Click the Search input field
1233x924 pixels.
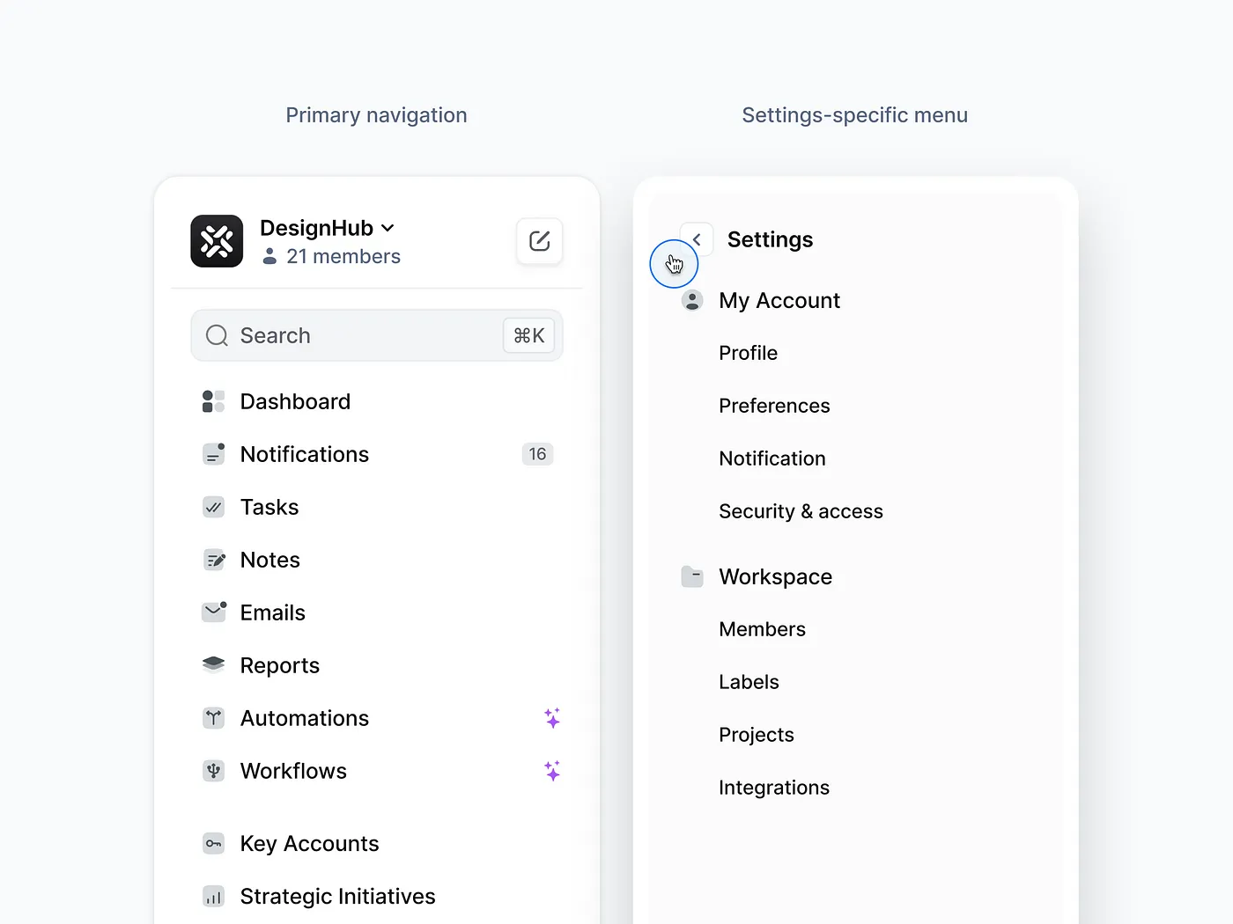[x=377, y=335]
